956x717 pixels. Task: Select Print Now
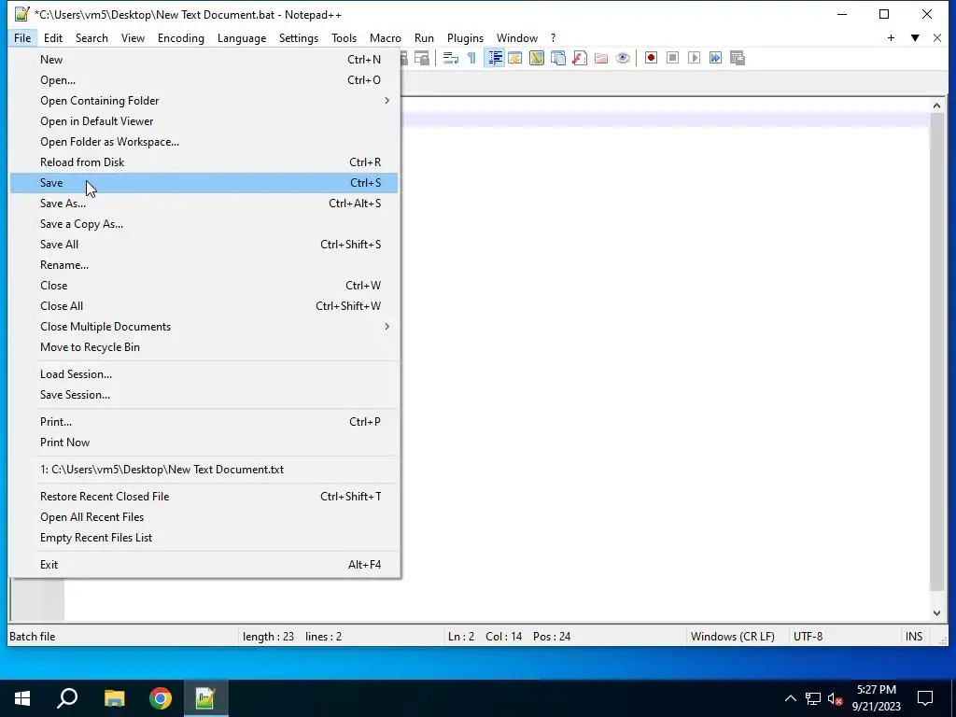204,443
